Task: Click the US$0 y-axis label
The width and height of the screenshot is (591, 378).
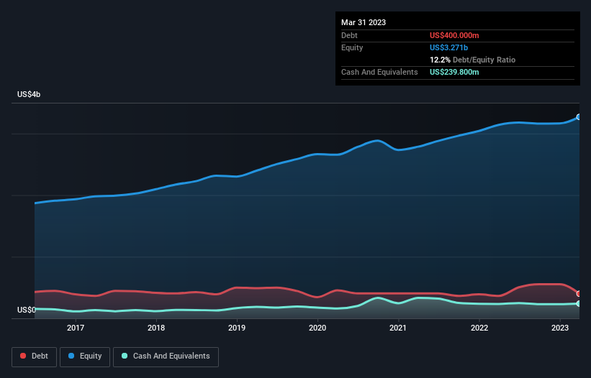Action: (x=27, y=310)
